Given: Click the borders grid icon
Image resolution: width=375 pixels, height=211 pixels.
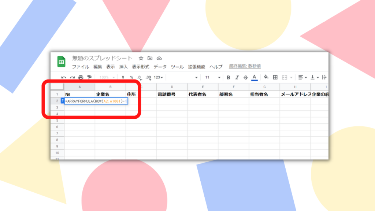Looking at the screenshot, I should pyautogui.click(x=275, y=77).
